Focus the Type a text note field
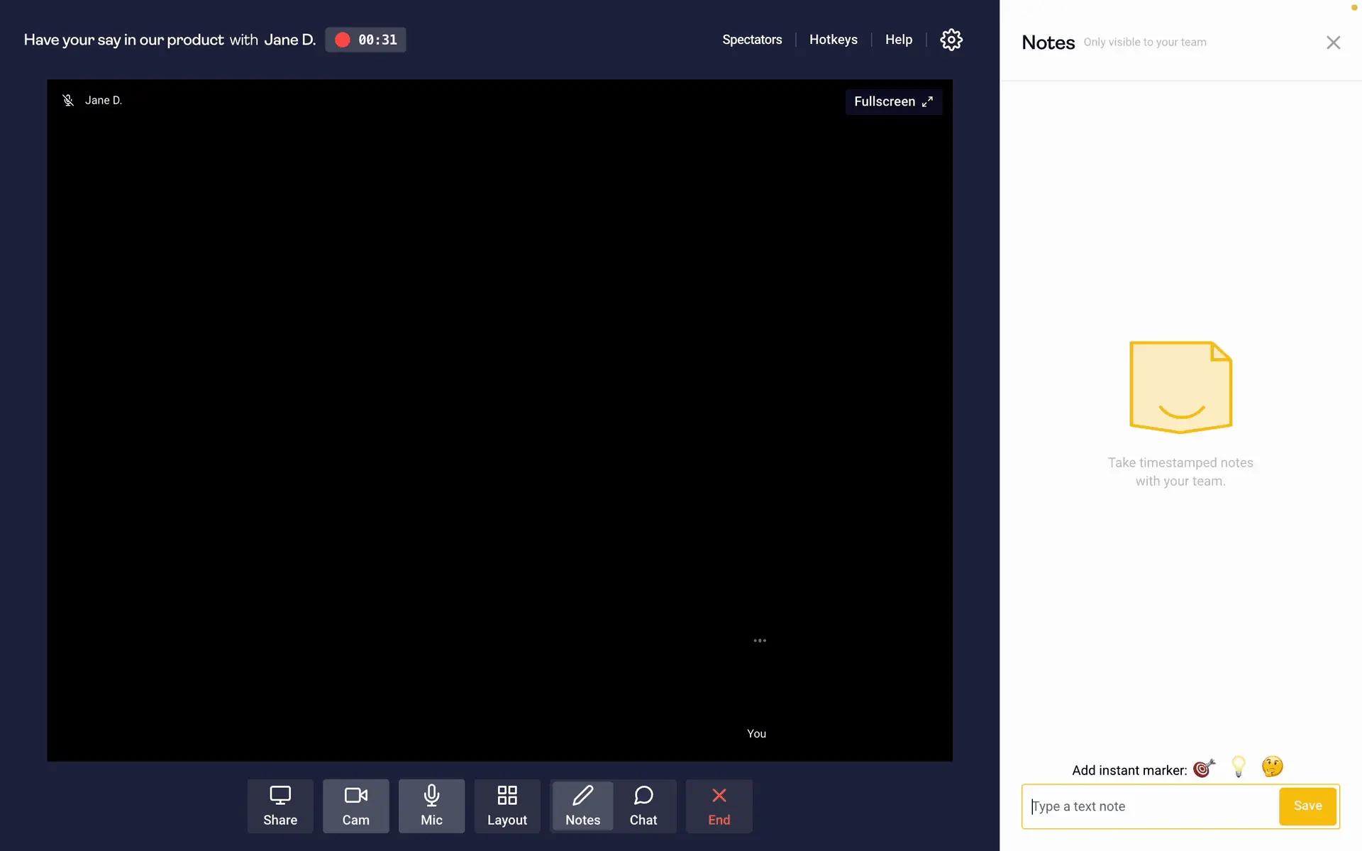This screenshot has height=851, width=1362. (1149, 806)
